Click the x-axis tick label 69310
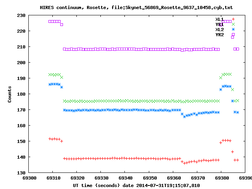The image size is (252, 189). tap(54, 178)
